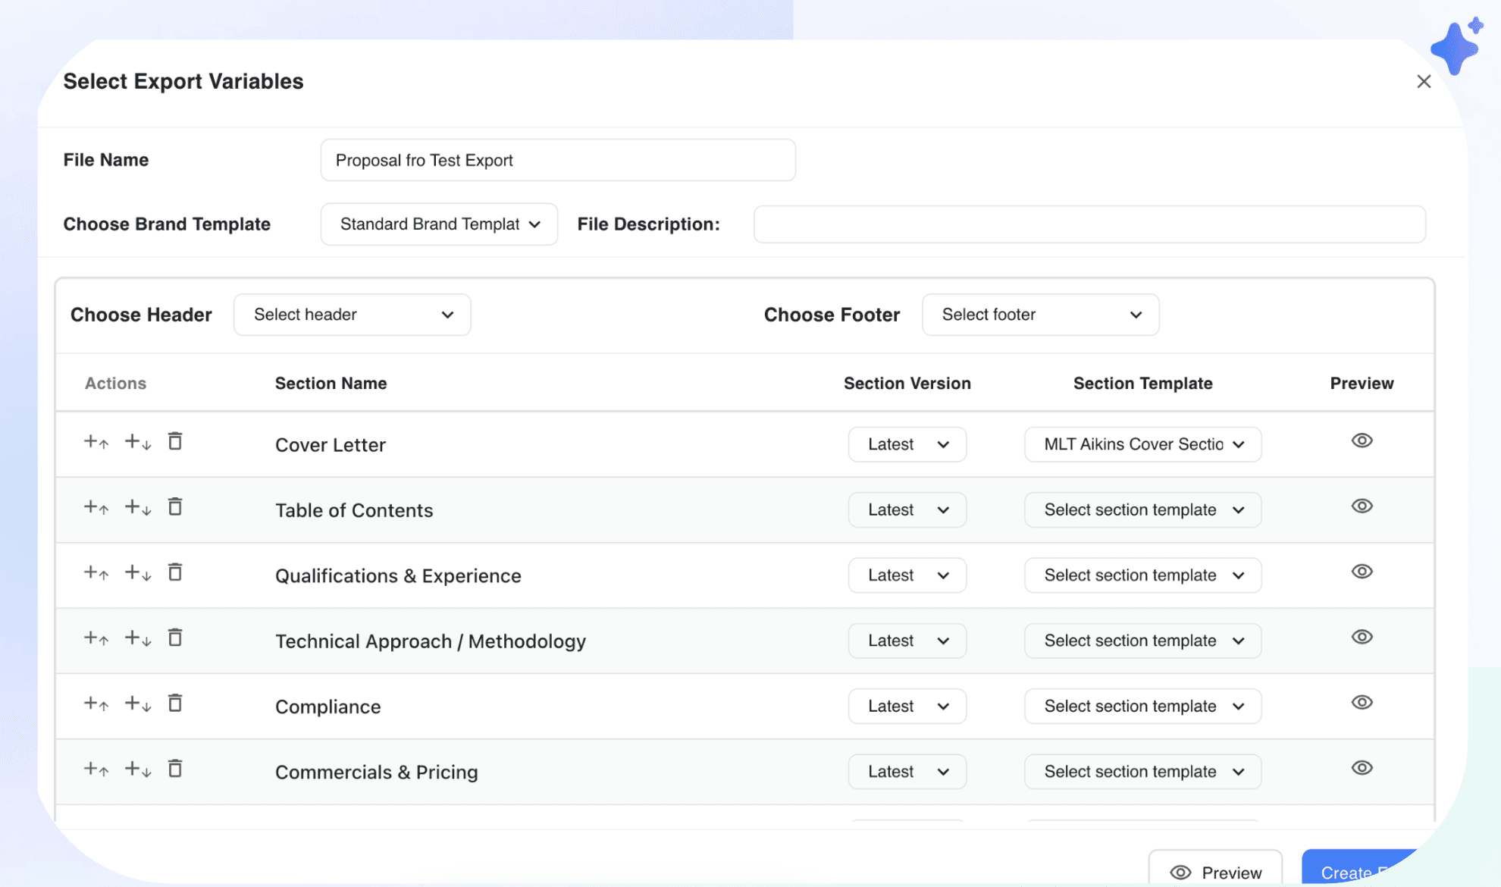Add section below Table of Contents
1501x887 pixels.
click(x=138, y=507)
